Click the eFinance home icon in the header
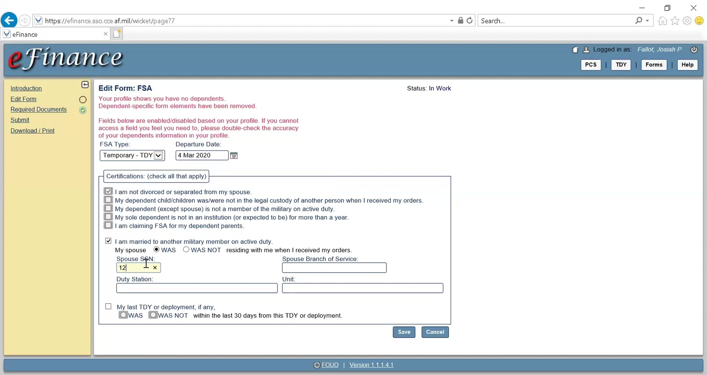707x375 pixels. coord(575,49)
